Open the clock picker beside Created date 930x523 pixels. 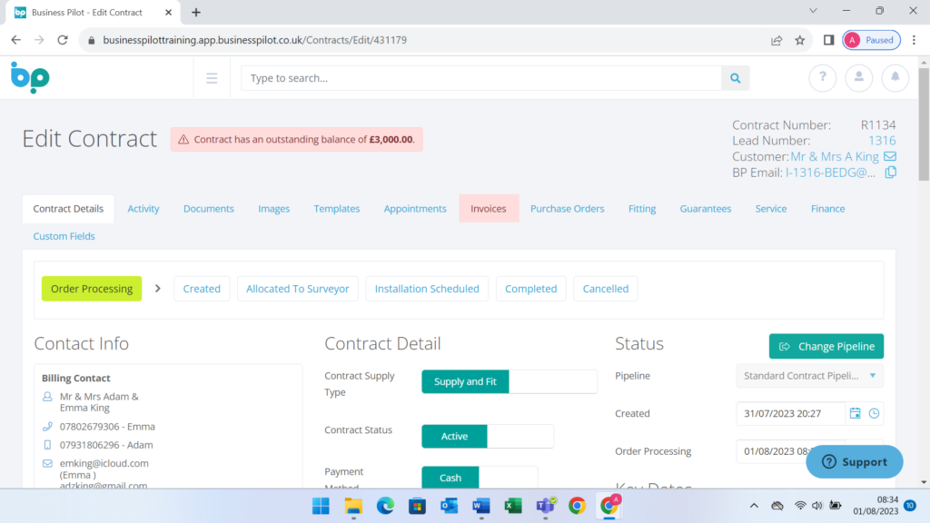point(874,413)
